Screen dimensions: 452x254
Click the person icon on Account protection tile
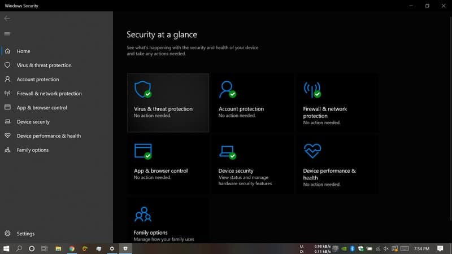(x=227, y=89)
